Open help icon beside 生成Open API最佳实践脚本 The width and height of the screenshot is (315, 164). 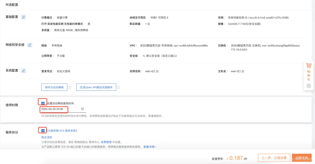tap(118, 87)
